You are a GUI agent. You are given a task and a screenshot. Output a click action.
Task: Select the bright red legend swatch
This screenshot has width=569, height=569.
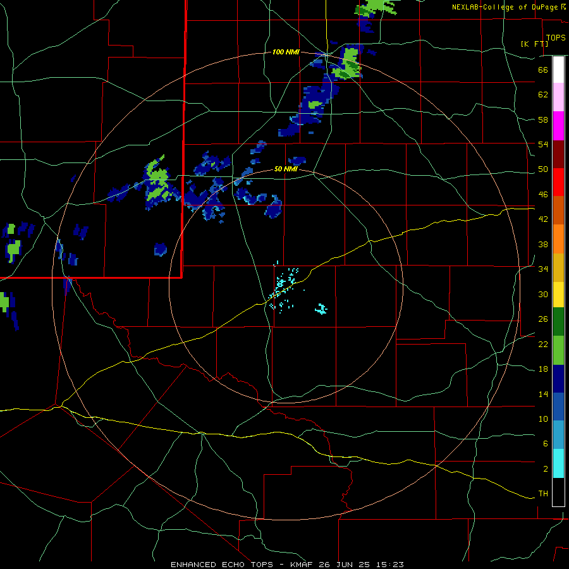558,183
